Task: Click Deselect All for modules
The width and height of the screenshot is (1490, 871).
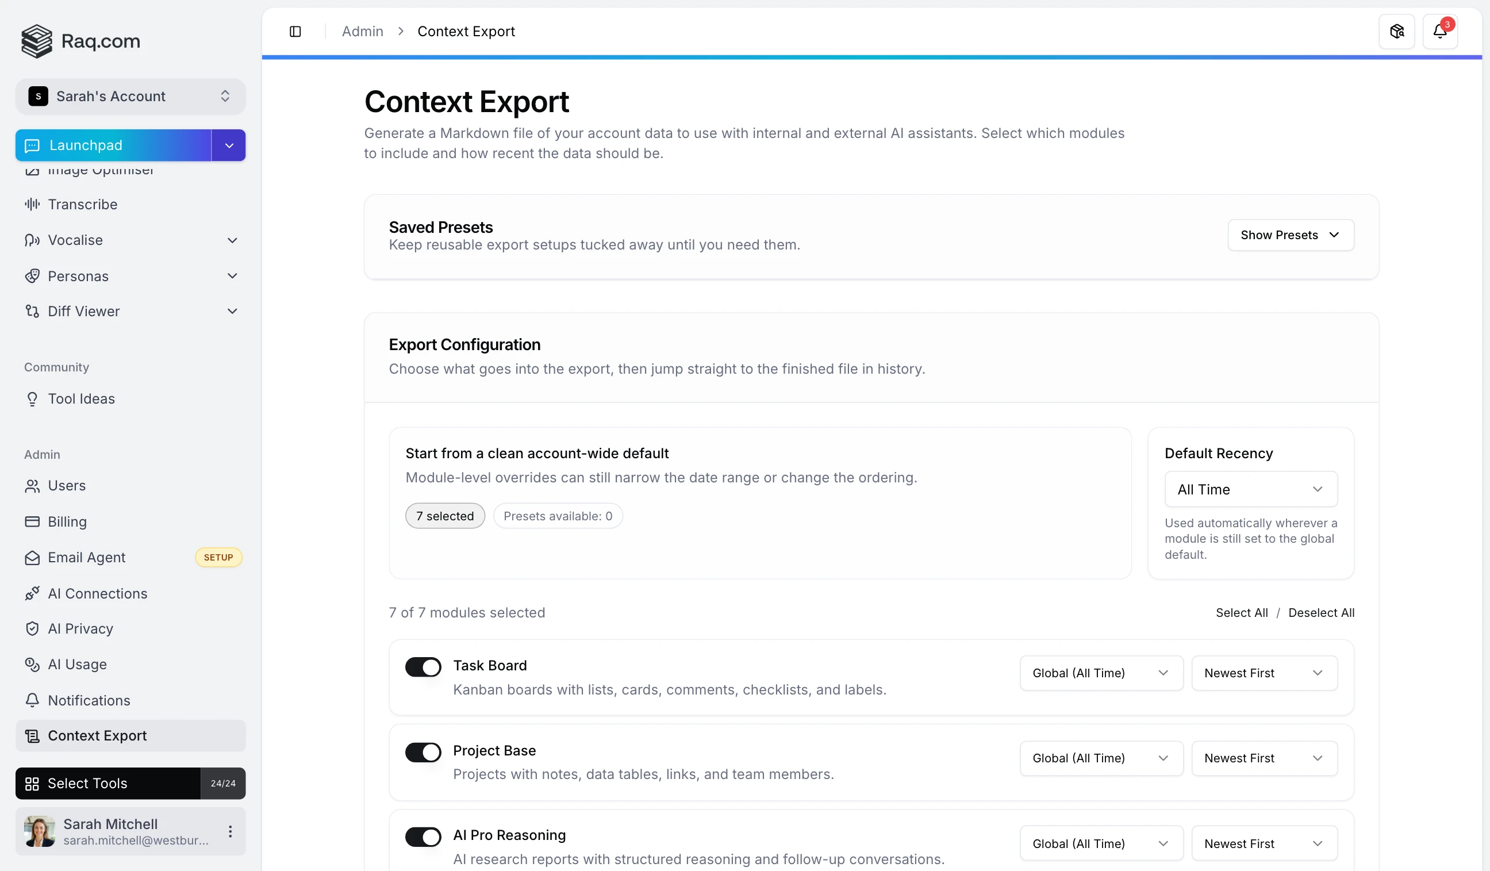Action: (x=1323, y=613)
